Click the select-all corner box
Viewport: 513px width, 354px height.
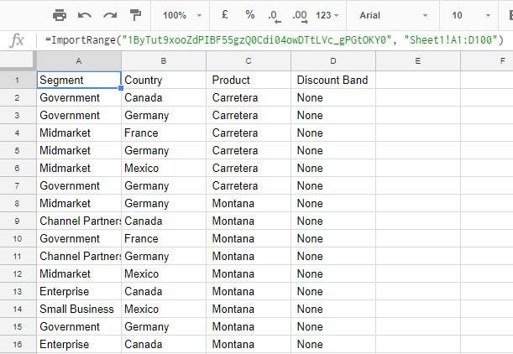coord(18,60)
